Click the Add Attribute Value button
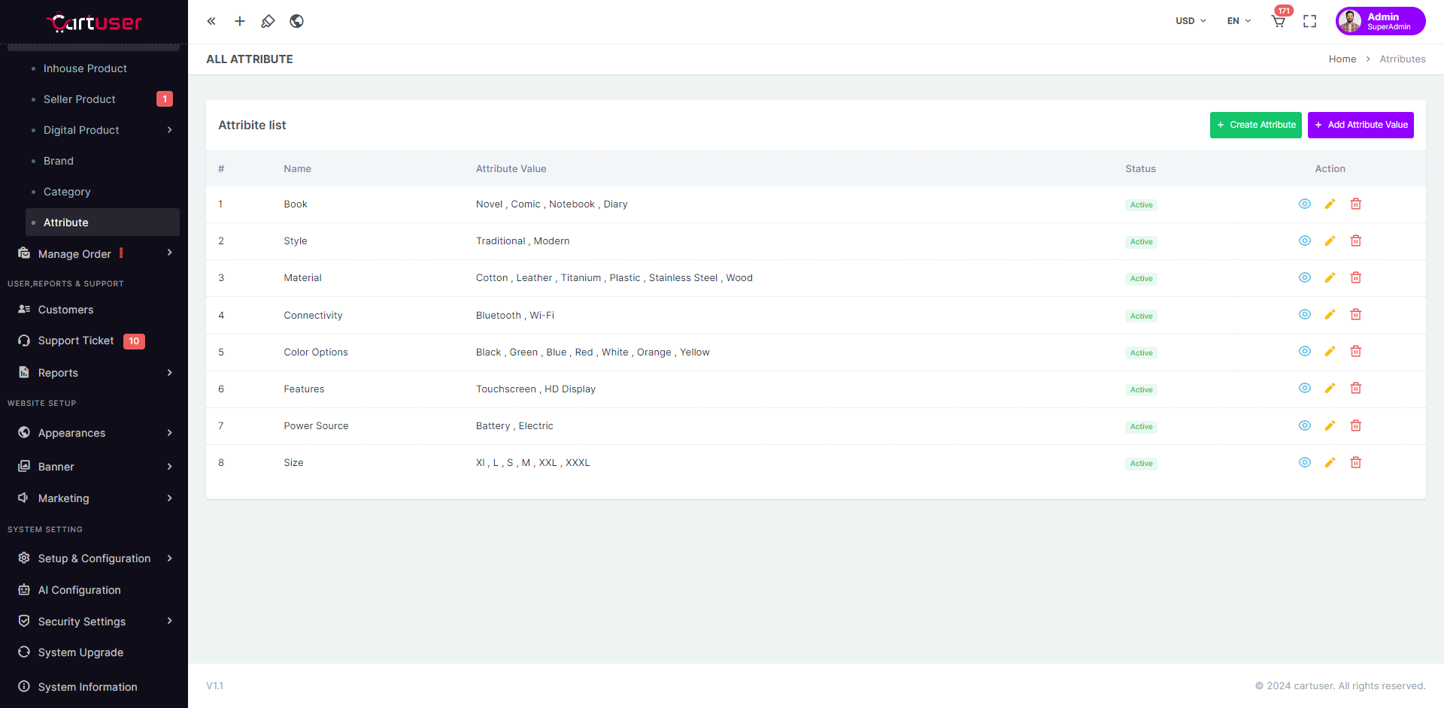This screenshot has height=708, width=1444. (x=1361, y=125)
